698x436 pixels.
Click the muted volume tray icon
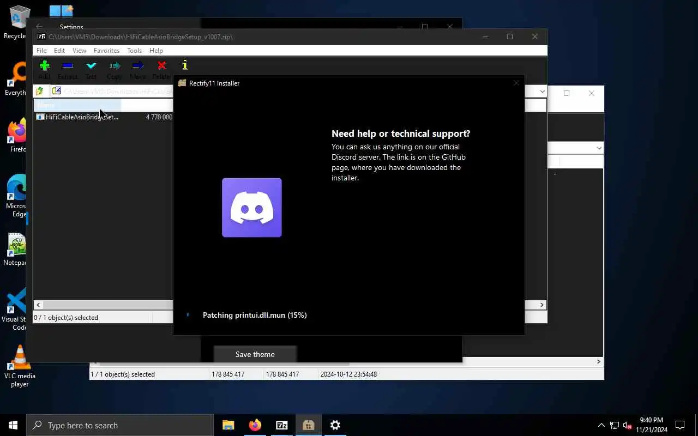point(628,425)
